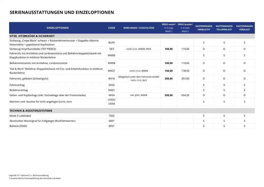Click the PREIS brutto column header
264x187 pixels.
coord(185,28)
